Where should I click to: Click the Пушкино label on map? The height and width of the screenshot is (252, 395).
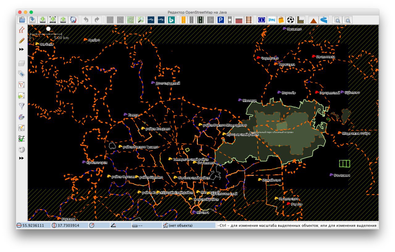pyautogui.click(x=294, y=29)
